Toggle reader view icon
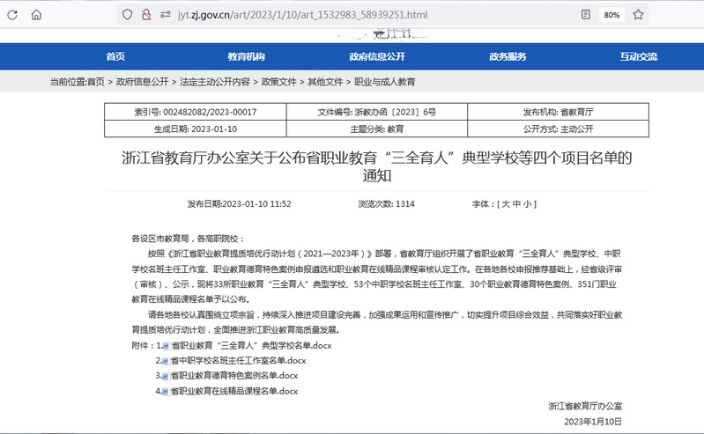 tap(586, 15)
